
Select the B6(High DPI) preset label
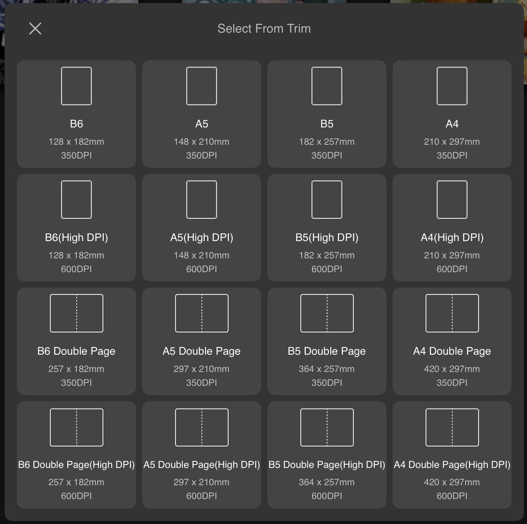point(76,238)
